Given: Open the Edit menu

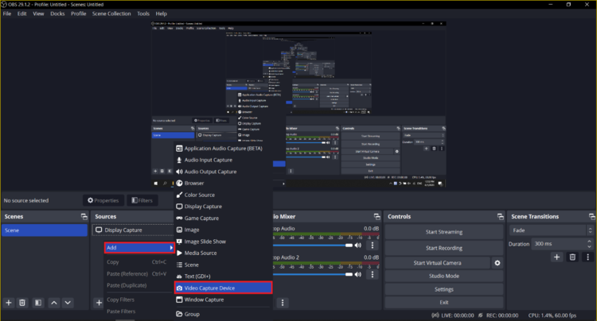Looking at the screenshot, I should [21, 14].
